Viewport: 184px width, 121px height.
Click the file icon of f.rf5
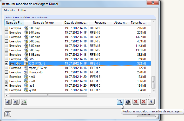26,59
